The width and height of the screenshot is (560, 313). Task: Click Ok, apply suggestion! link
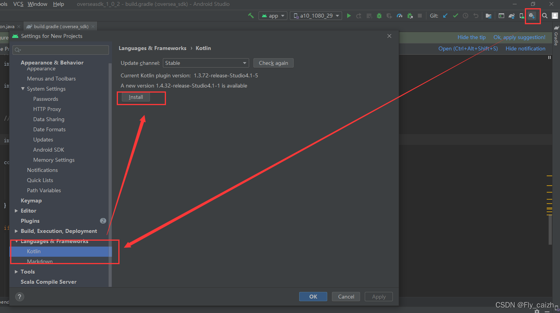(x=519, y=37)
